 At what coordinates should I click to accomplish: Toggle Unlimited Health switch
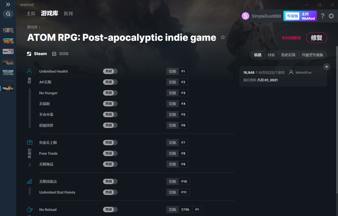point(110,71)
